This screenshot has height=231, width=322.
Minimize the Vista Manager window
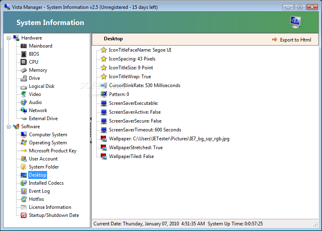[x=288, y=7]
